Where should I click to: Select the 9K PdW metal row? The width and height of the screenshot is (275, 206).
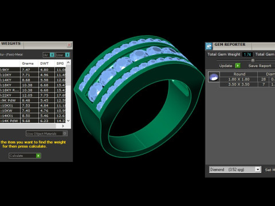(33, 100)
